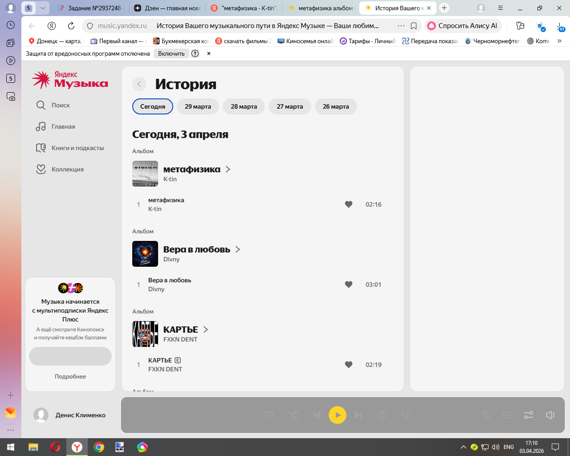Open browser history clock icon in side panel
This screenshot has height=456, width=570.
tap(11, 25)
